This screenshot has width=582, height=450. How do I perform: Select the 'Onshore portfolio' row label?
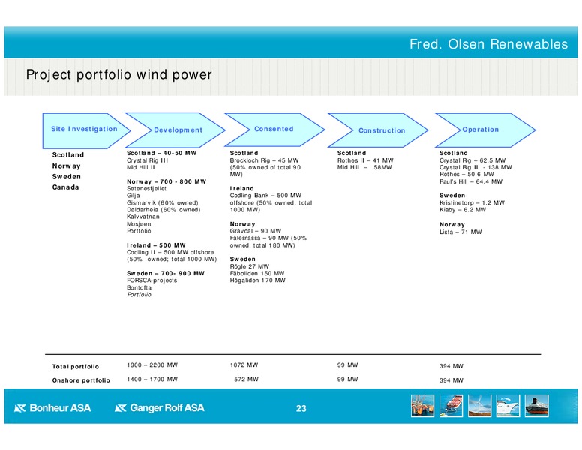(x=81, y=380)
